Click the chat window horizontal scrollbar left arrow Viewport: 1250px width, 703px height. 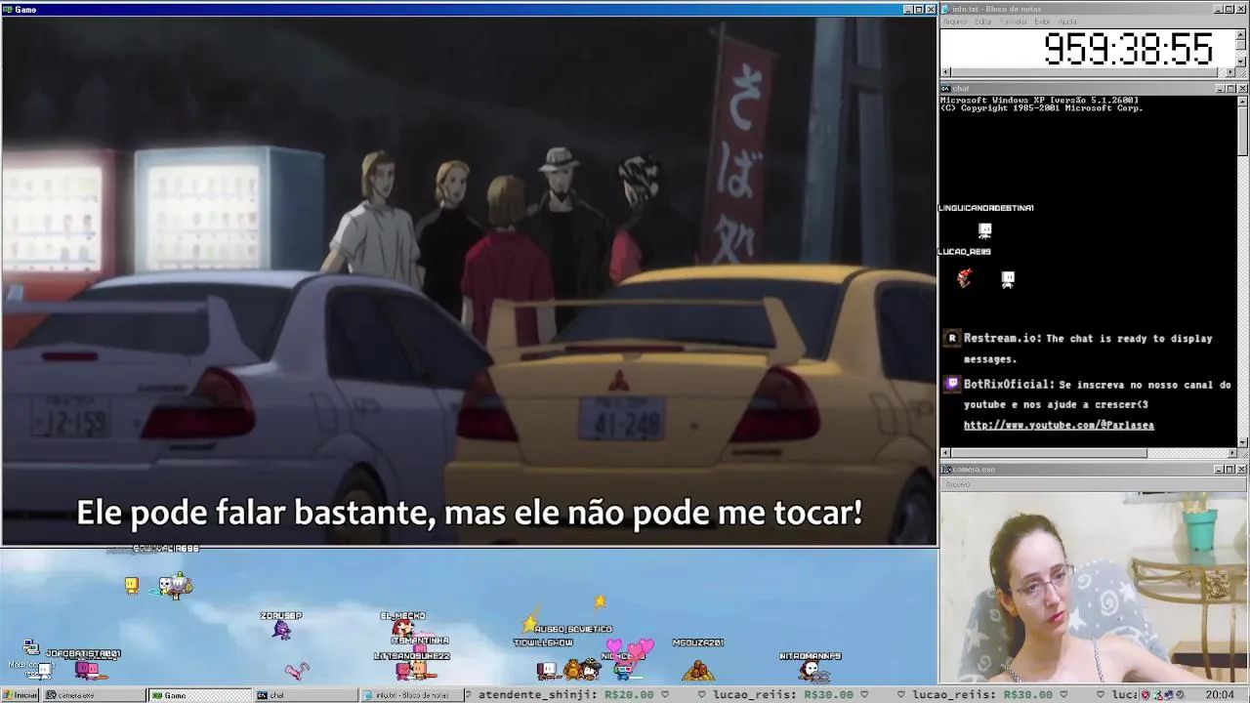coord(945,453)
